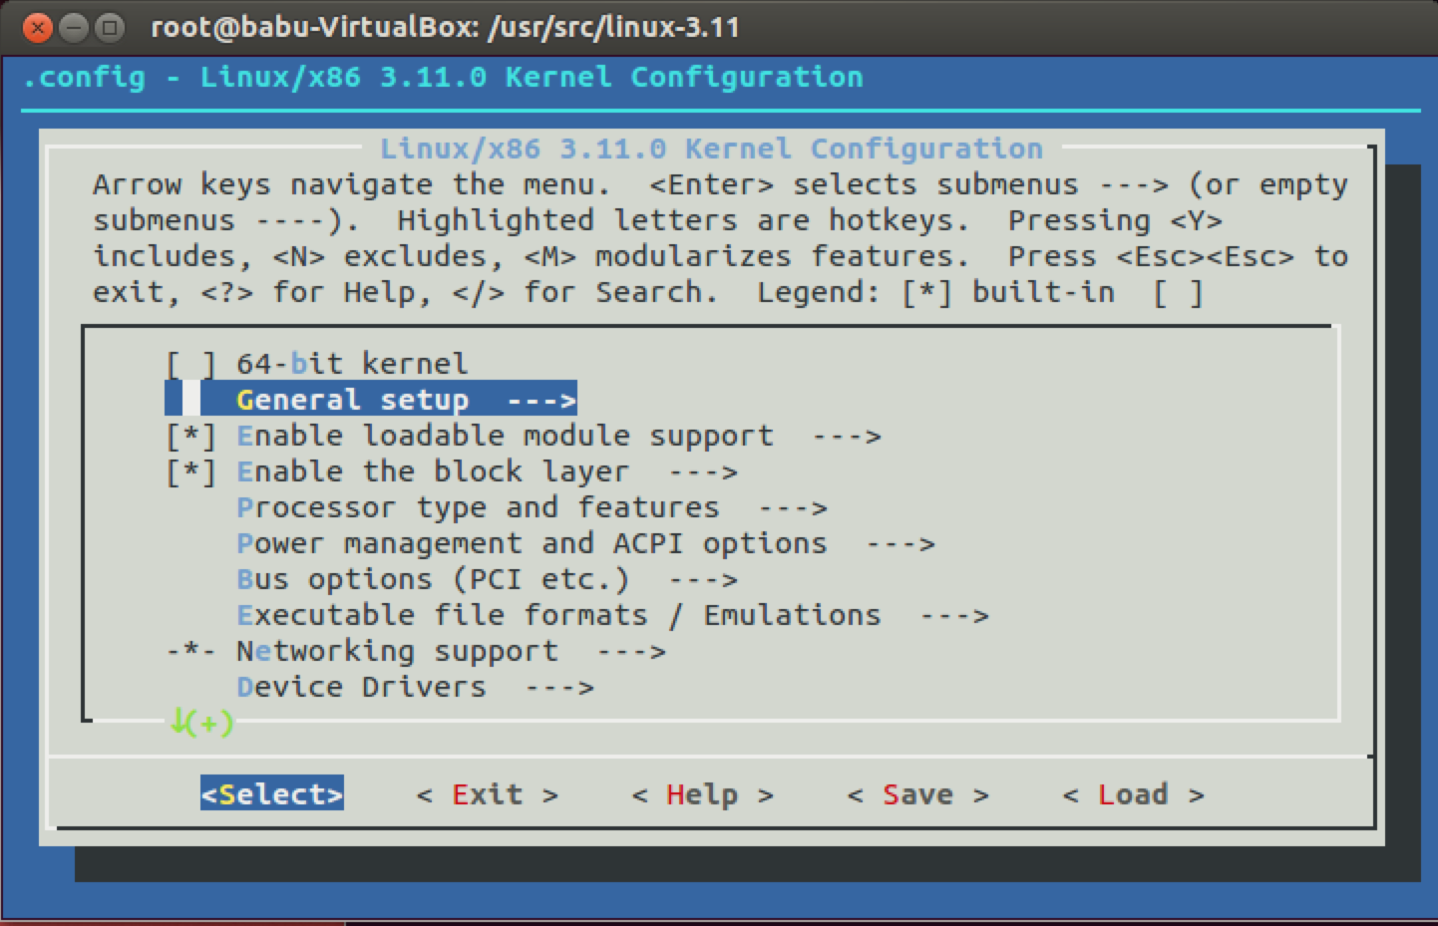Open Executable file formats / Emulations
Screen dimensions: 1438x926
point(558,614)
